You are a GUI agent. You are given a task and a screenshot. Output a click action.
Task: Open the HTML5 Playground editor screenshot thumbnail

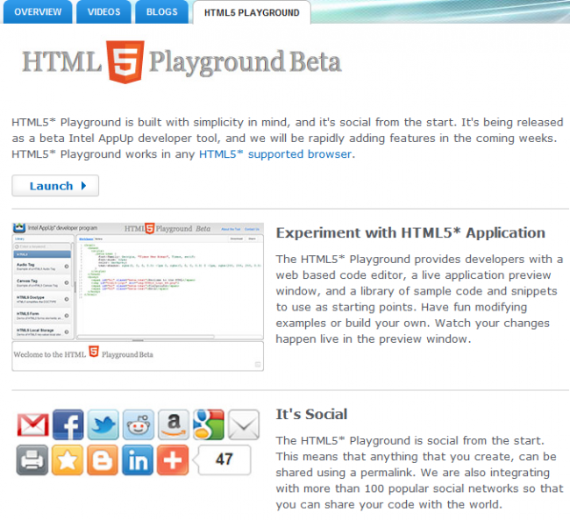pos(138,296)
